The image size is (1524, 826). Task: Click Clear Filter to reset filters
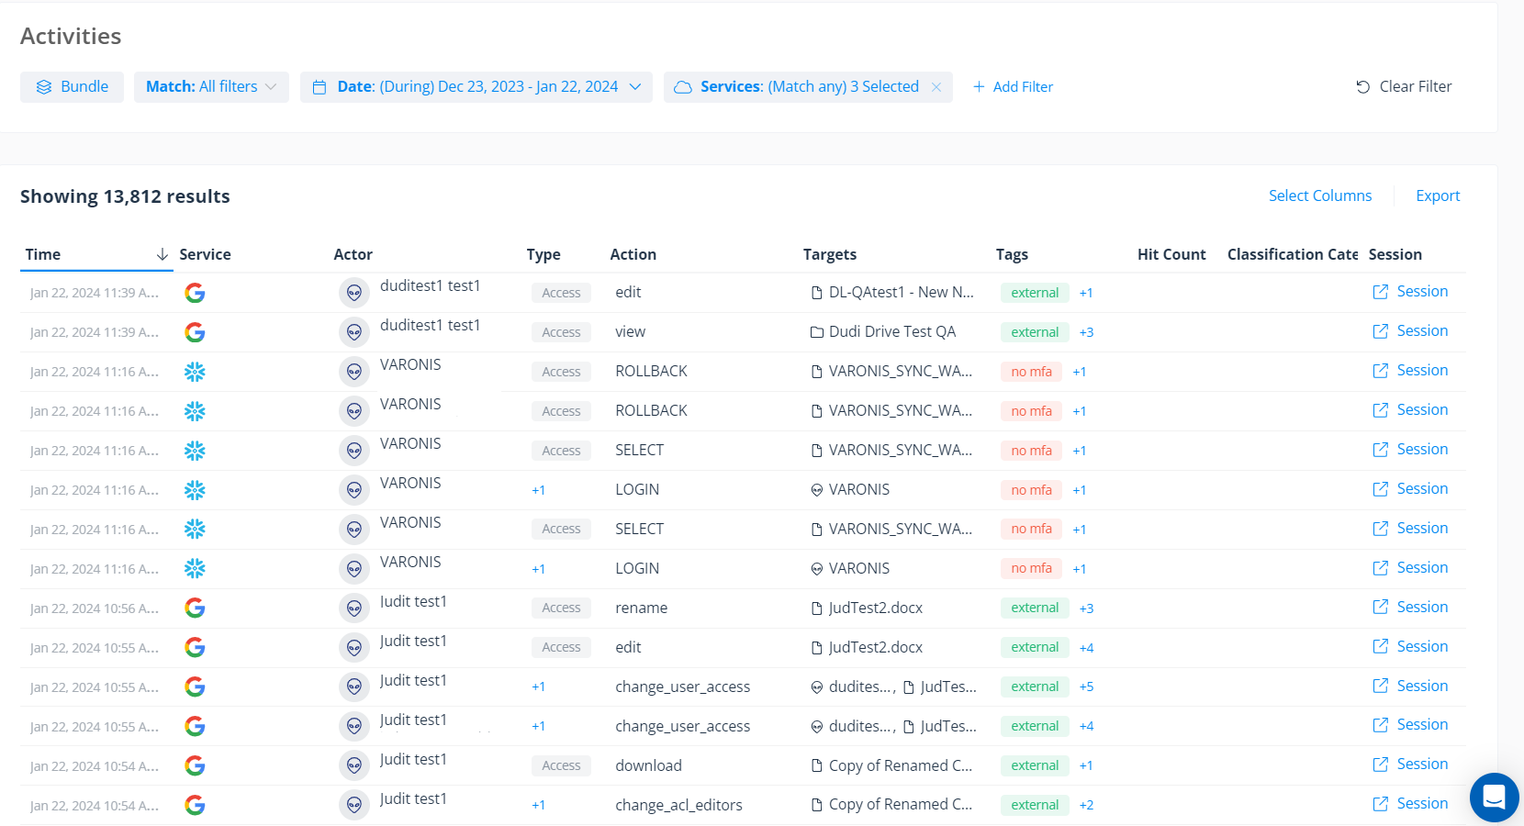pos(1404,87)
